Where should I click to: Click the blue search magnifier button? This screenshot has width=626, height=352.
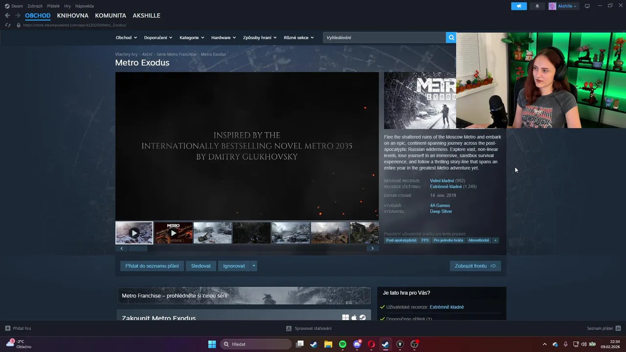point(451,38)
